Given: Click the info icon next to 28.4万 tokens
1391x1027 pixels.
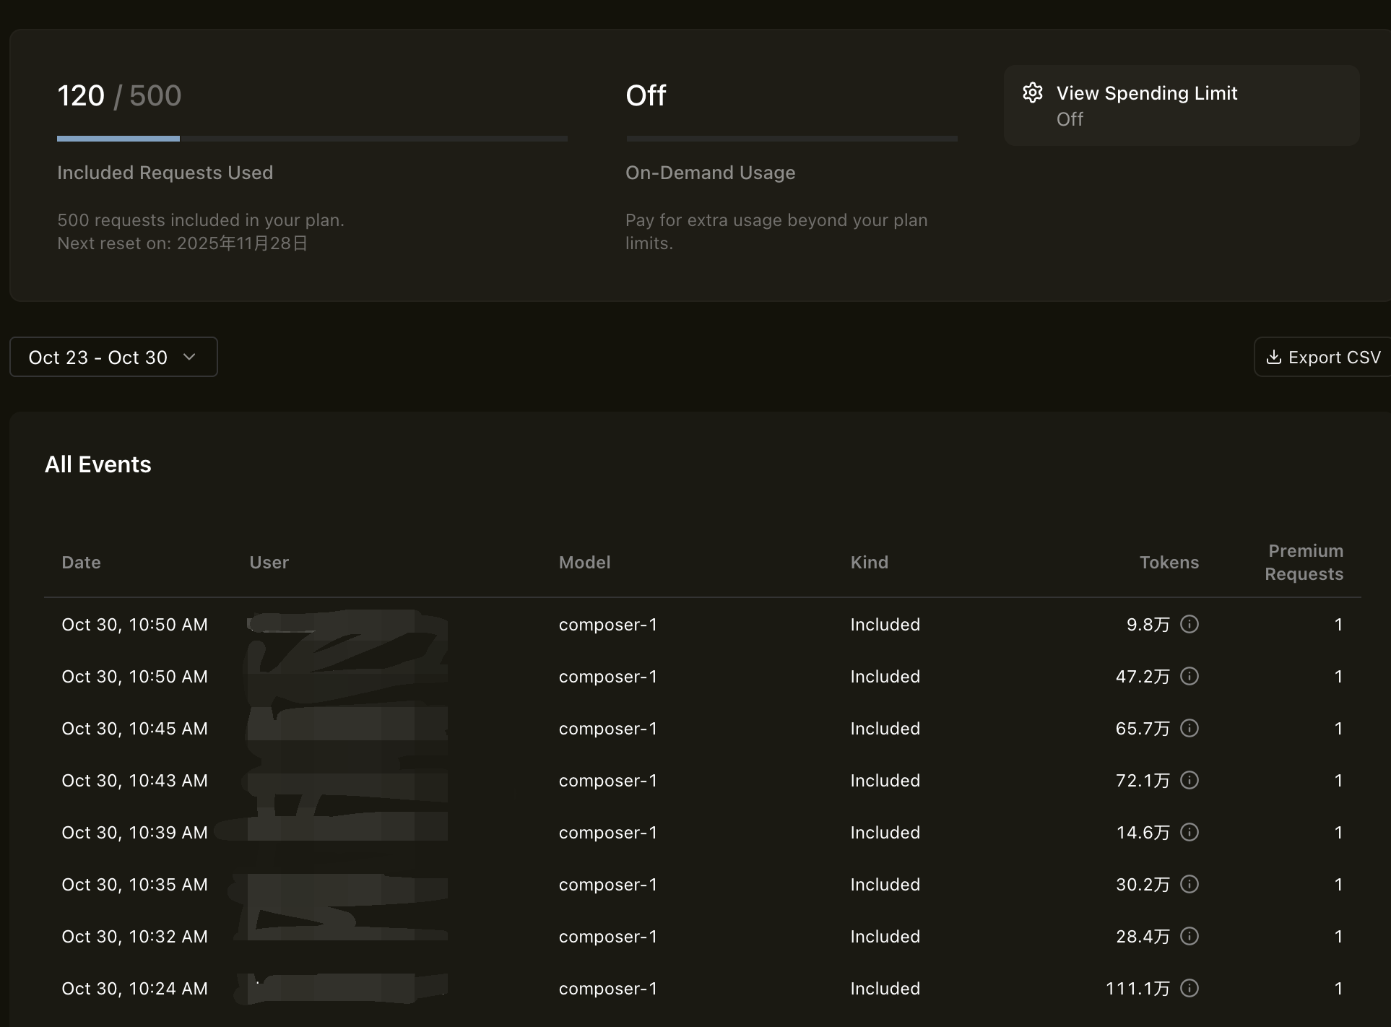Looking at the screenshot, I should click(1189, 936).
